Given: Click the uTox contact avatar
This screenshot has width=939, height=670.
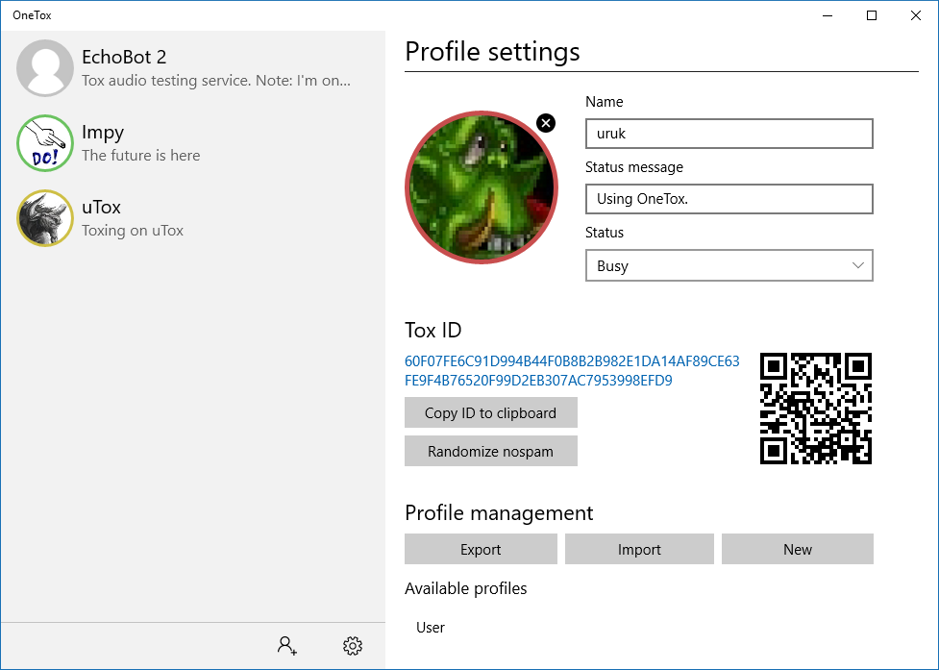Looking at the screenshot, I should (45, 218).
